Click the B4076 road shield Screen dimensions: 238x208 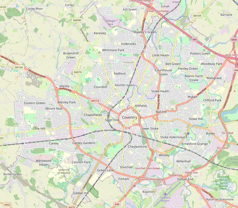(78, 72)
